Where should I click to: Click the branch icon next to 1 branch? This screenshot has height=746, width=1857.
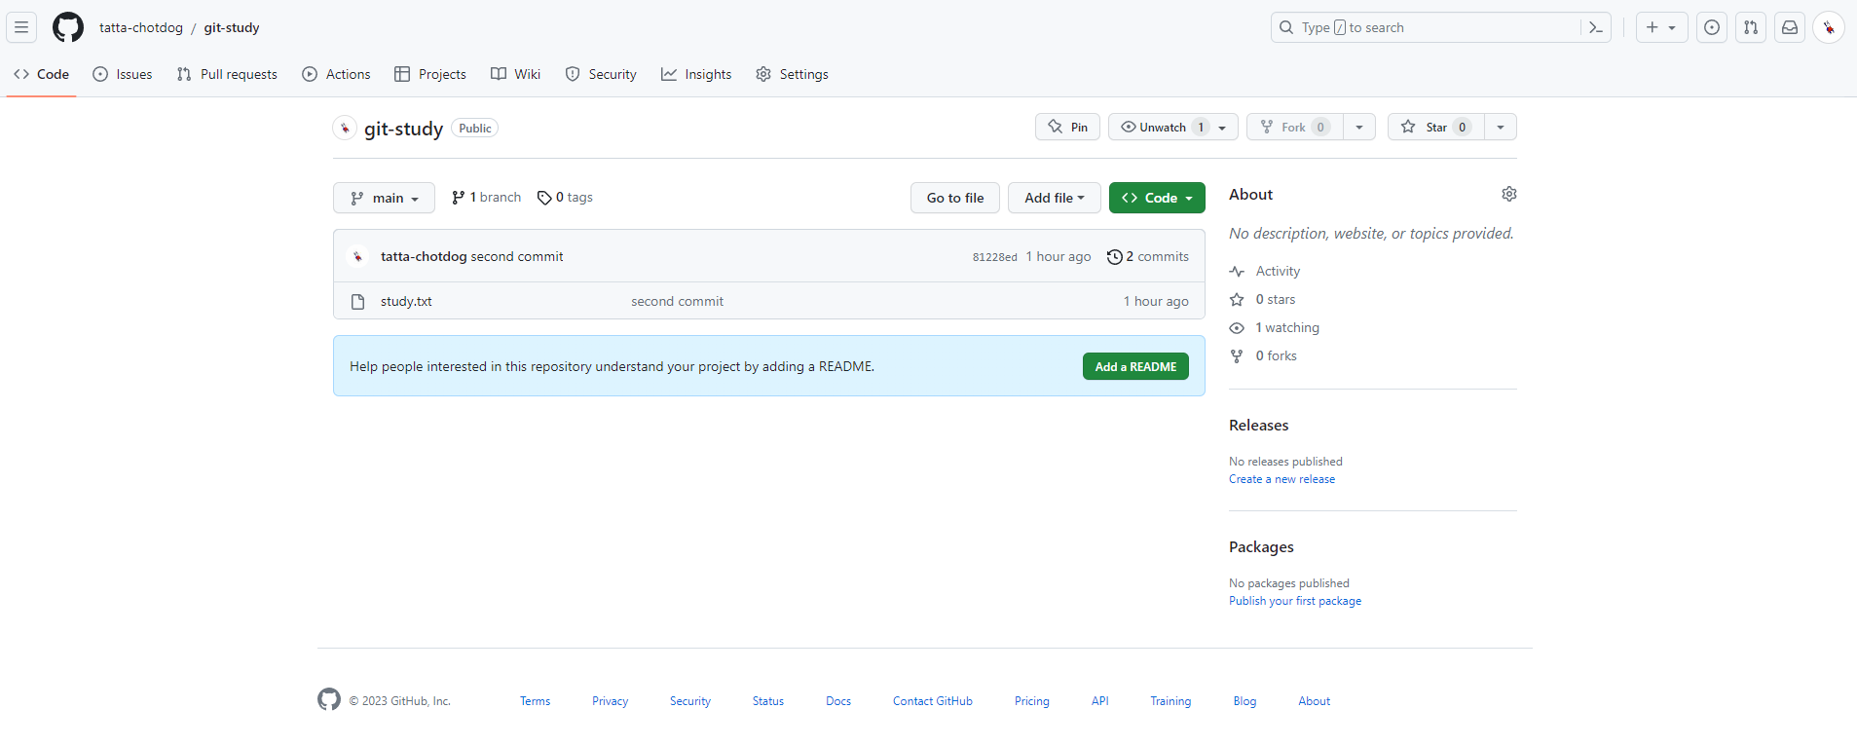tap(458, 198)
